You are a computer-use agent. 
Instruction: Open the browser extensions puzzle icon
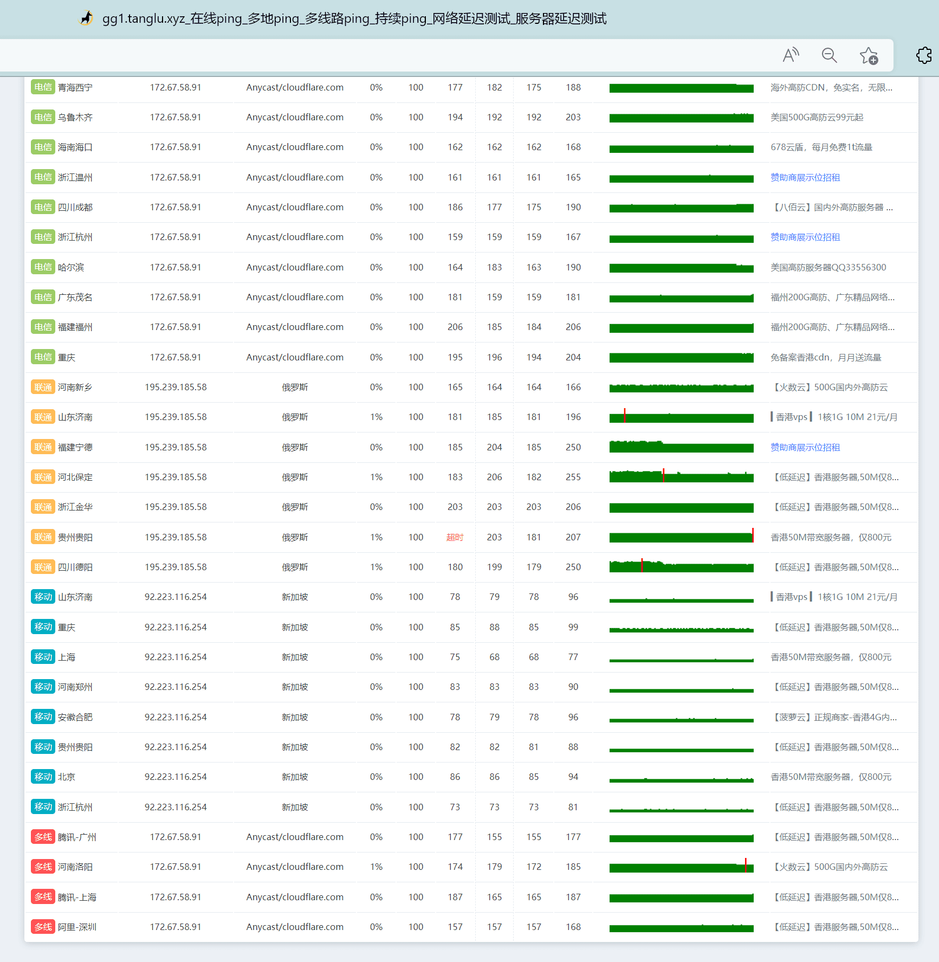pyautogui.click(x=924, y=55)
